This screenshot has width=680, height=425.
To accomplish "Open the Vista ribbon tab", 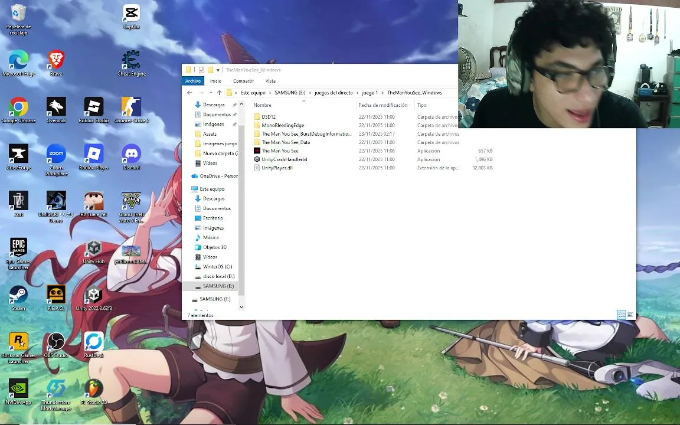I will pos(270,81).
